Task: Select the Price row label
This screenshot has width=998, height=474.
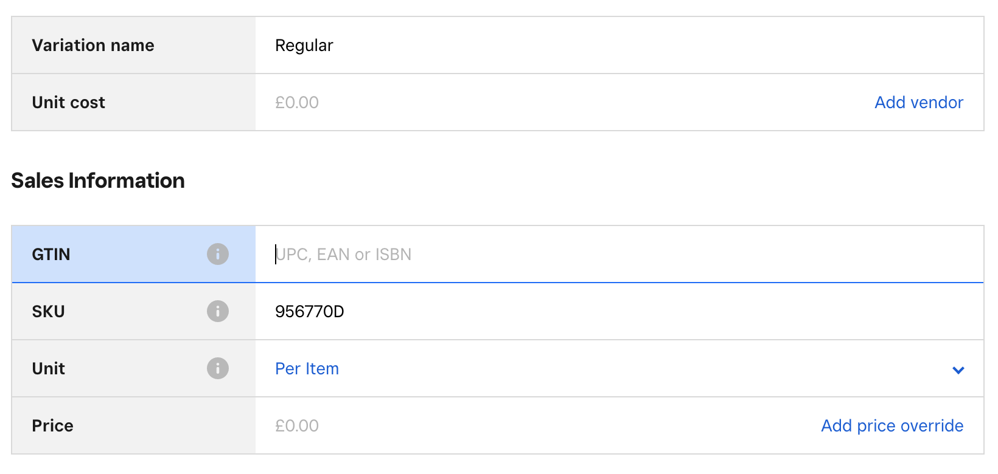Action: click(x=52, y=425)
